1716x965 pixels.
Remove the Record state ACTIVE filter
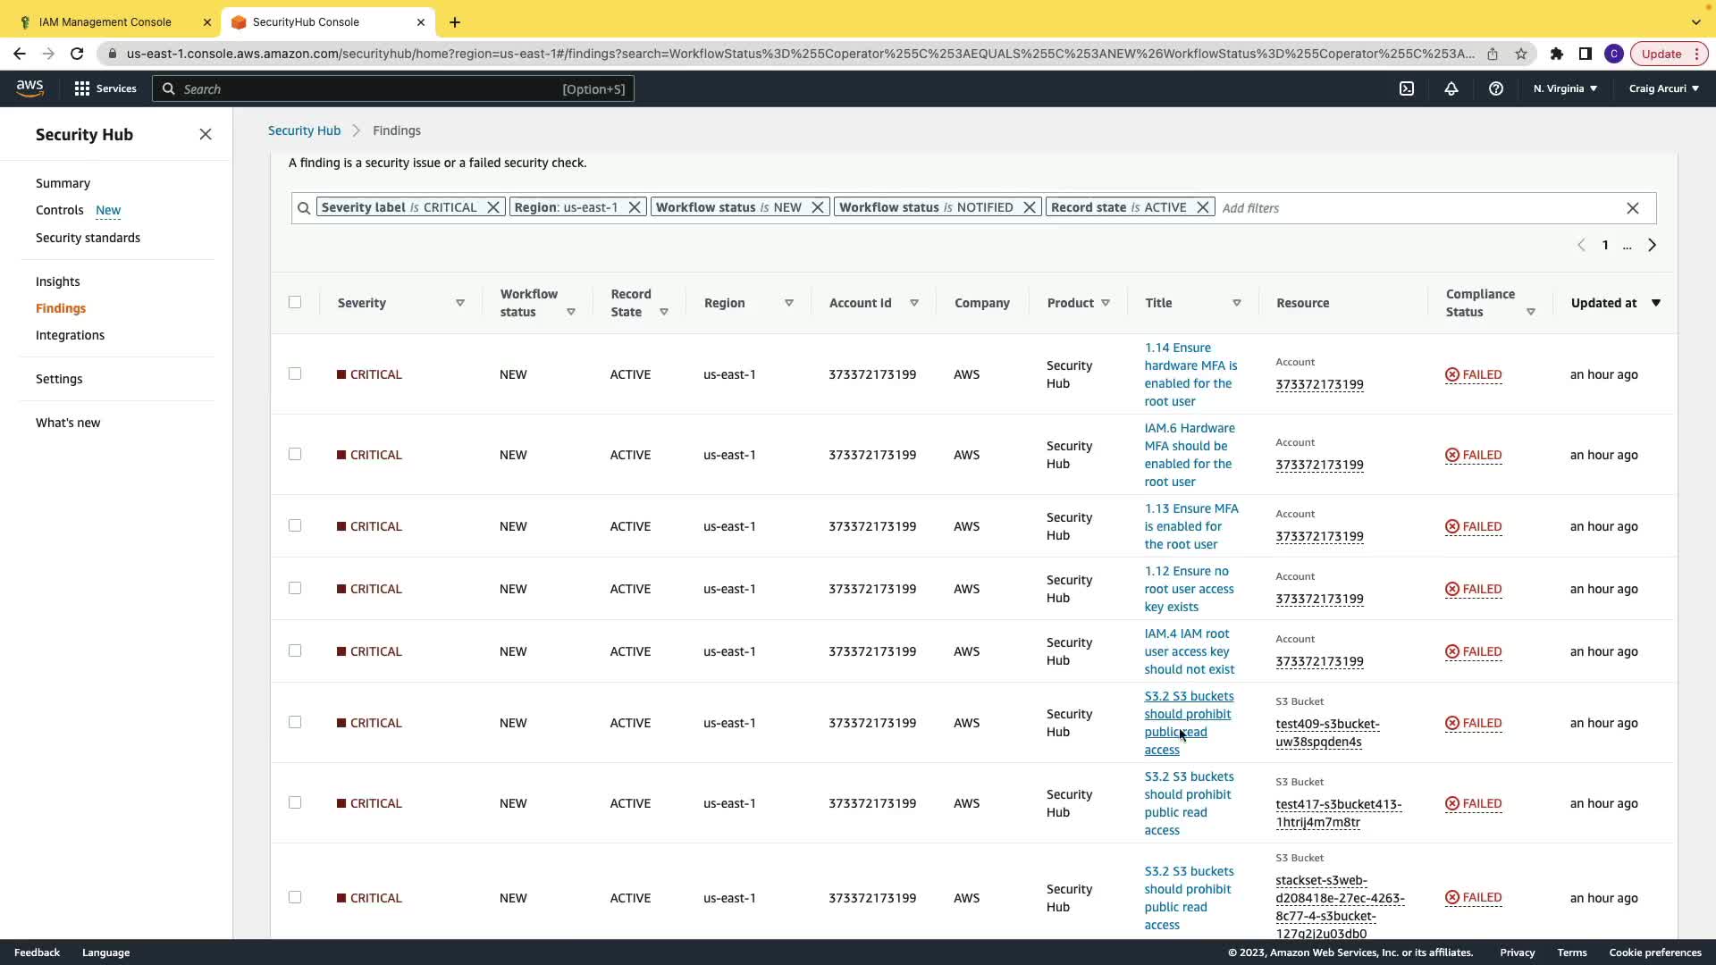(1203, 207)
